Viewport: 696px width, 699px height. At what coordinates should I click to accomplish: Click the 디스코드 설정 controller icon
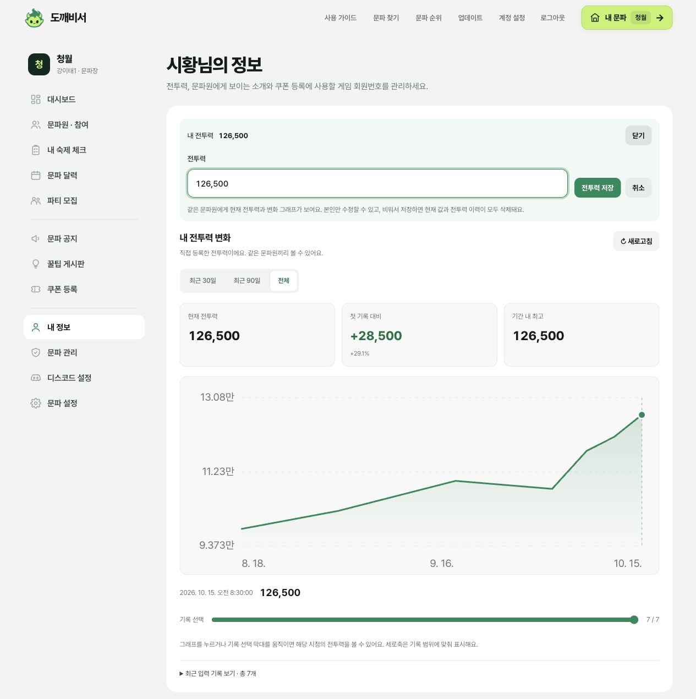point(36,378)
